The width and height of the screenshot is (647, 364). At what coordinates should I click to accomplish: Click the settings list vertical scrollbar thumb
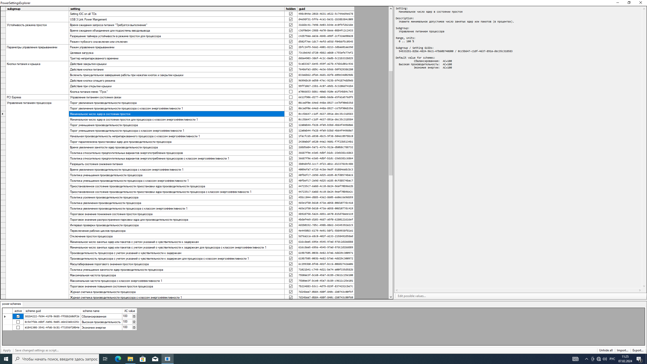pos(391,123)
